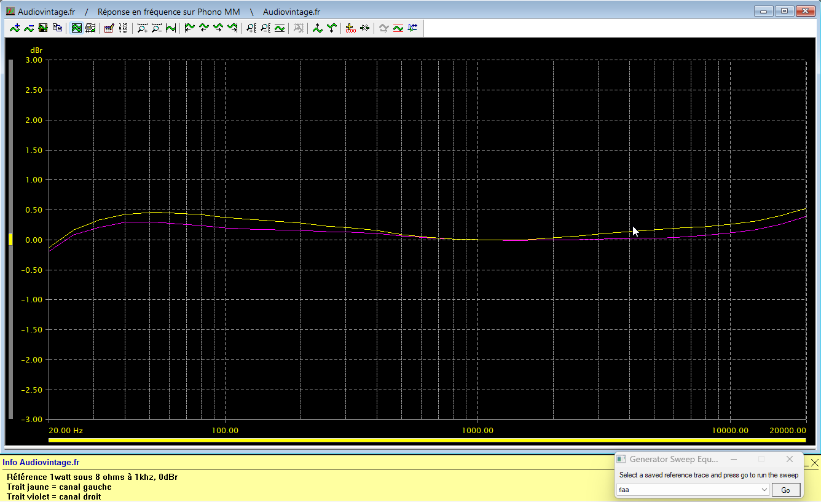Click the Info Audiovintage.fr panel header

(41, 463)
